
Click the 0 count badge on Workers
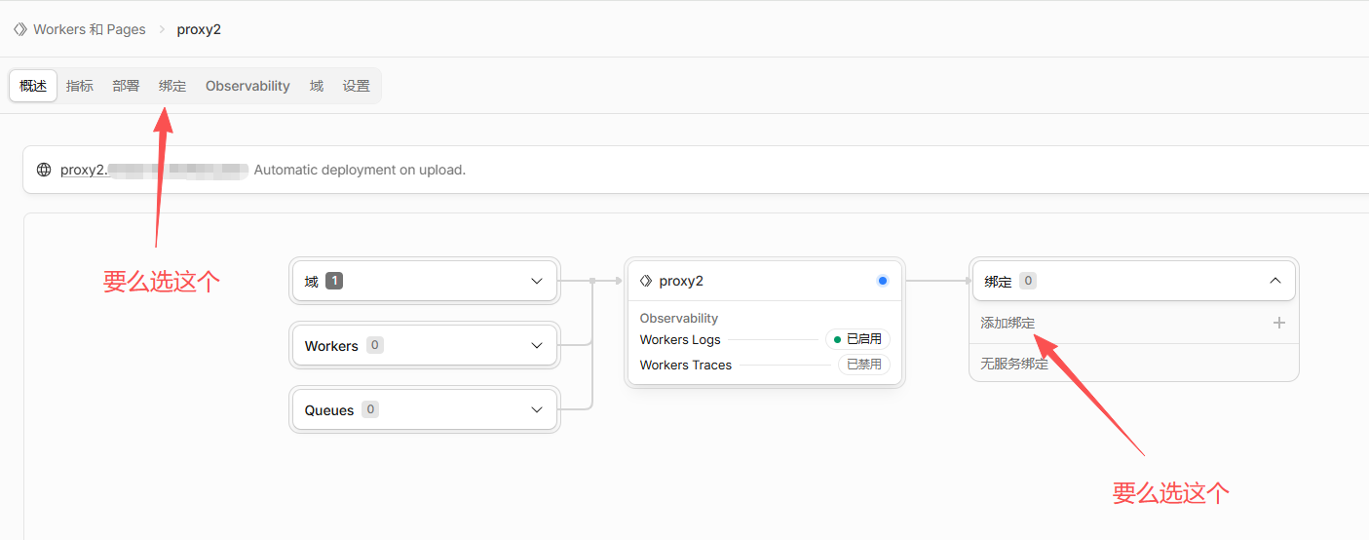[x=375, y=345]
